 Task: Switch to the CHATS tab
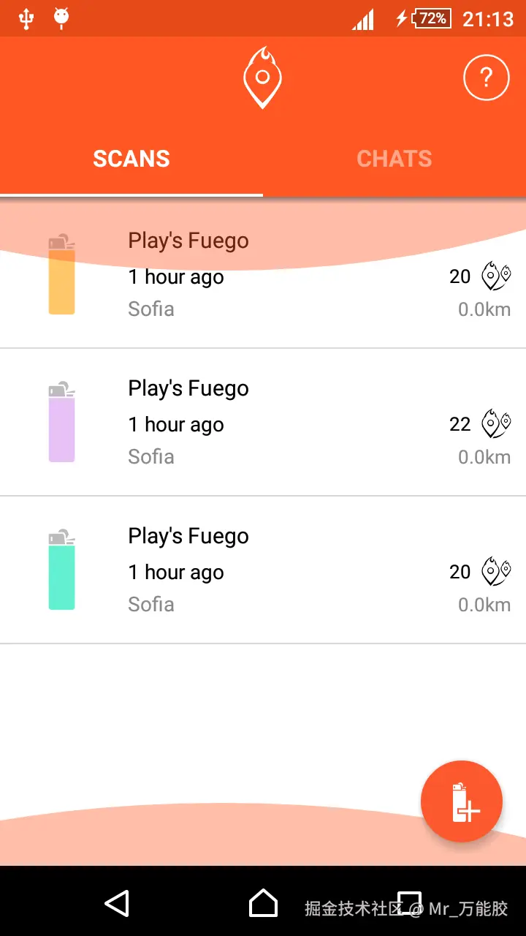(394, 159)
